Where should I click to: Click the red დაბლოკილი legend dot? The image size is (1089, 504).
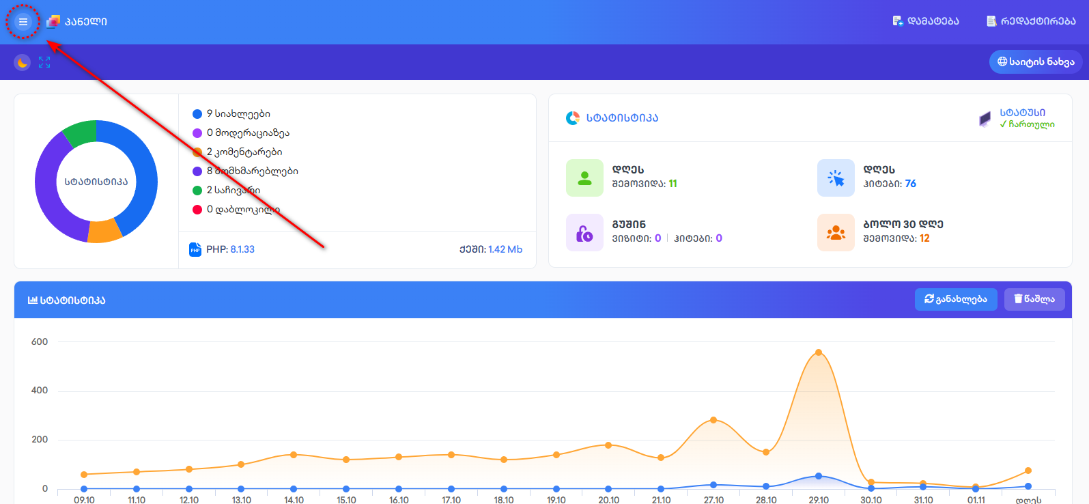pyautogui.click(x=197, y=210)
